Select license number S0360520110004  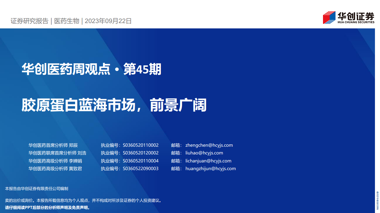pyautogui.click(x=141, y=161)
